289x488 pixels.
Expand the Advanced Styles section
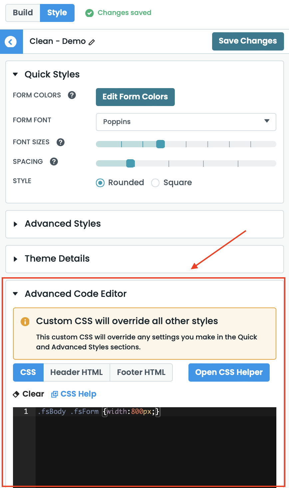point(63,224)
